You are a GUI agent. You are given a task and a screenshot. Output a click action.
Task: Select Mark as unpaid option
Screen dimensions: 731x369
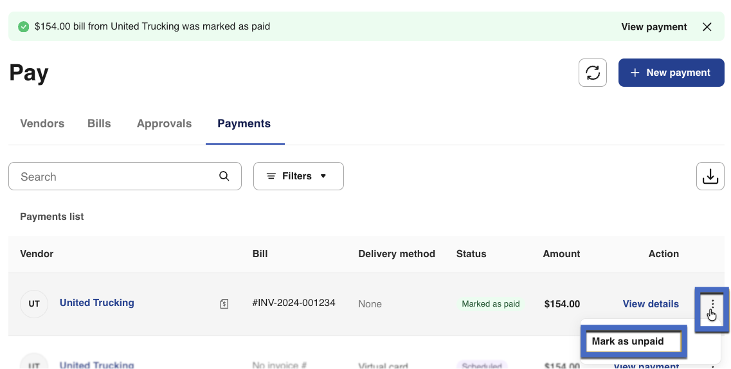(x=631, y=341)
